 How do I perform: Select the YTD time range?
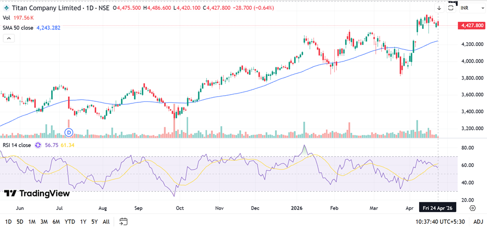[x=70, y=221]
